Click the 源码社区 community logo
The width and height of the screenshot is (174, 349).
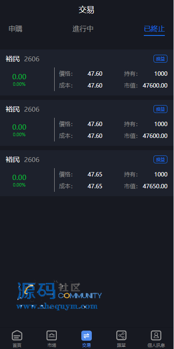point(59,291)
